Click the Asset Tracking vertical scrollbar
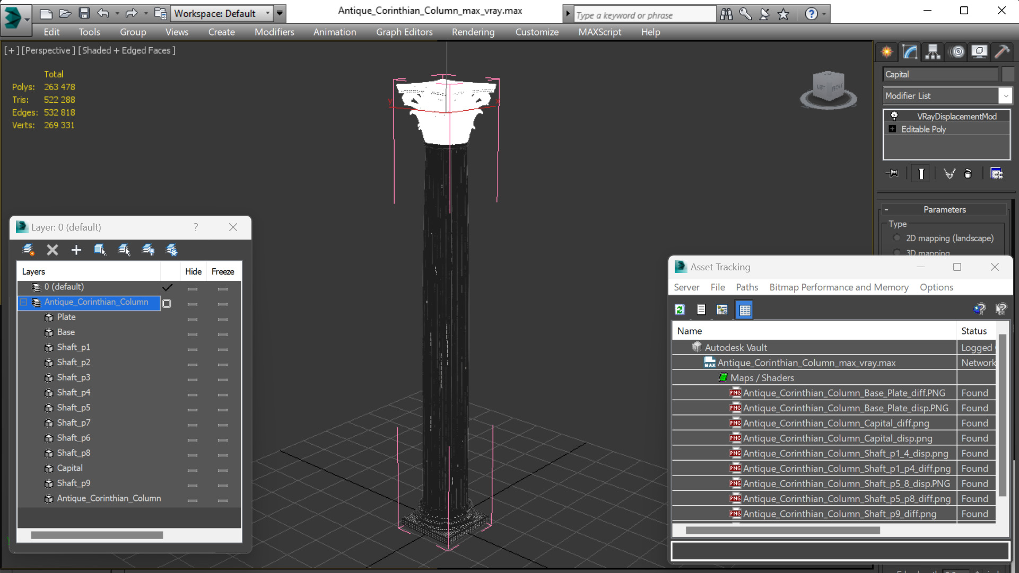The image size is (1019, 573). tap(1002, 416)
